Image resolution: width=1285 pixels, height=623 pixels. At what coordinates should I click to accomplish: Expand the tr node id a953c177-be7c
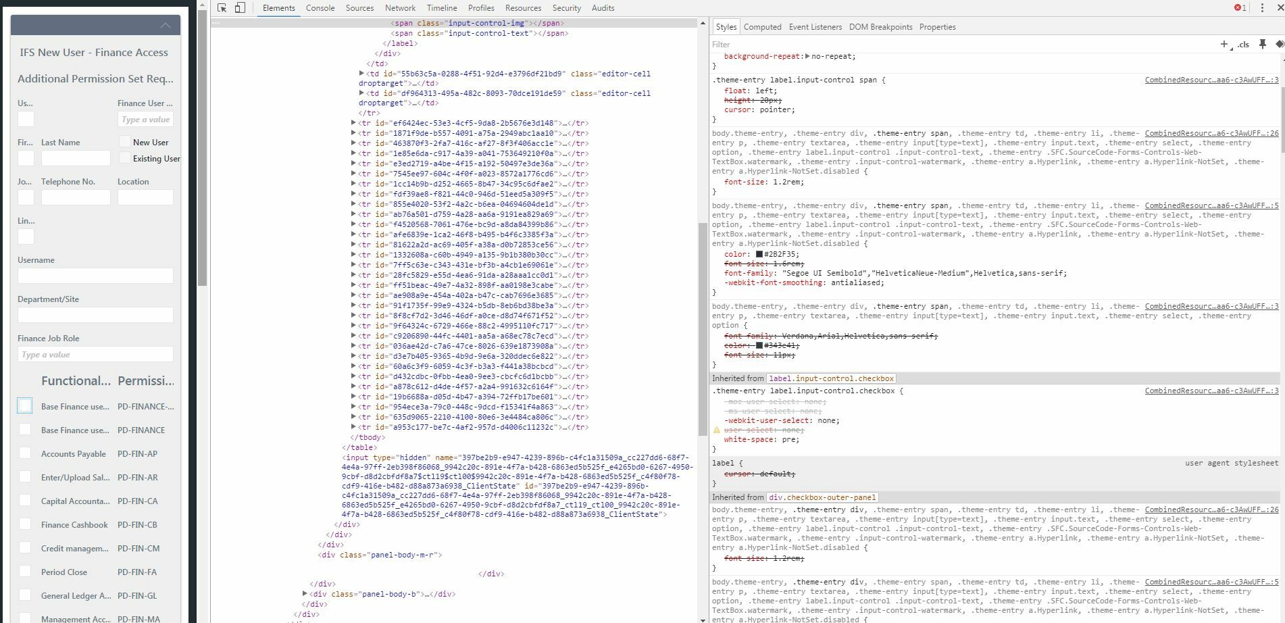[x=353, y=427]
